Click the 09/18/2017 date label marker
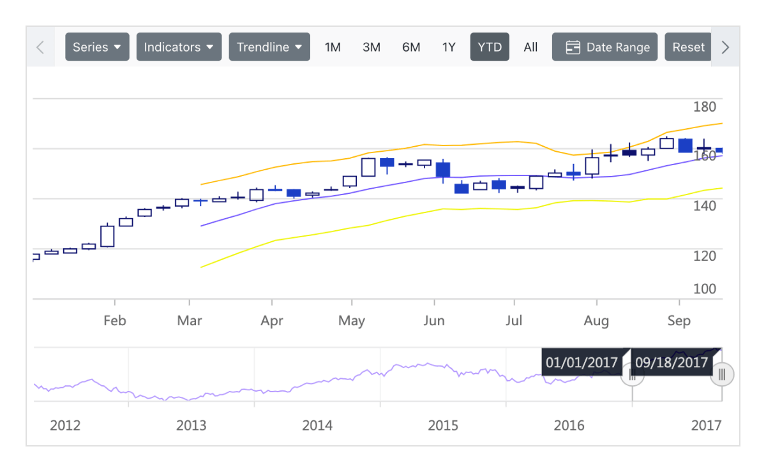This screenshot has height=472, width=766. (x=670, y=362)
